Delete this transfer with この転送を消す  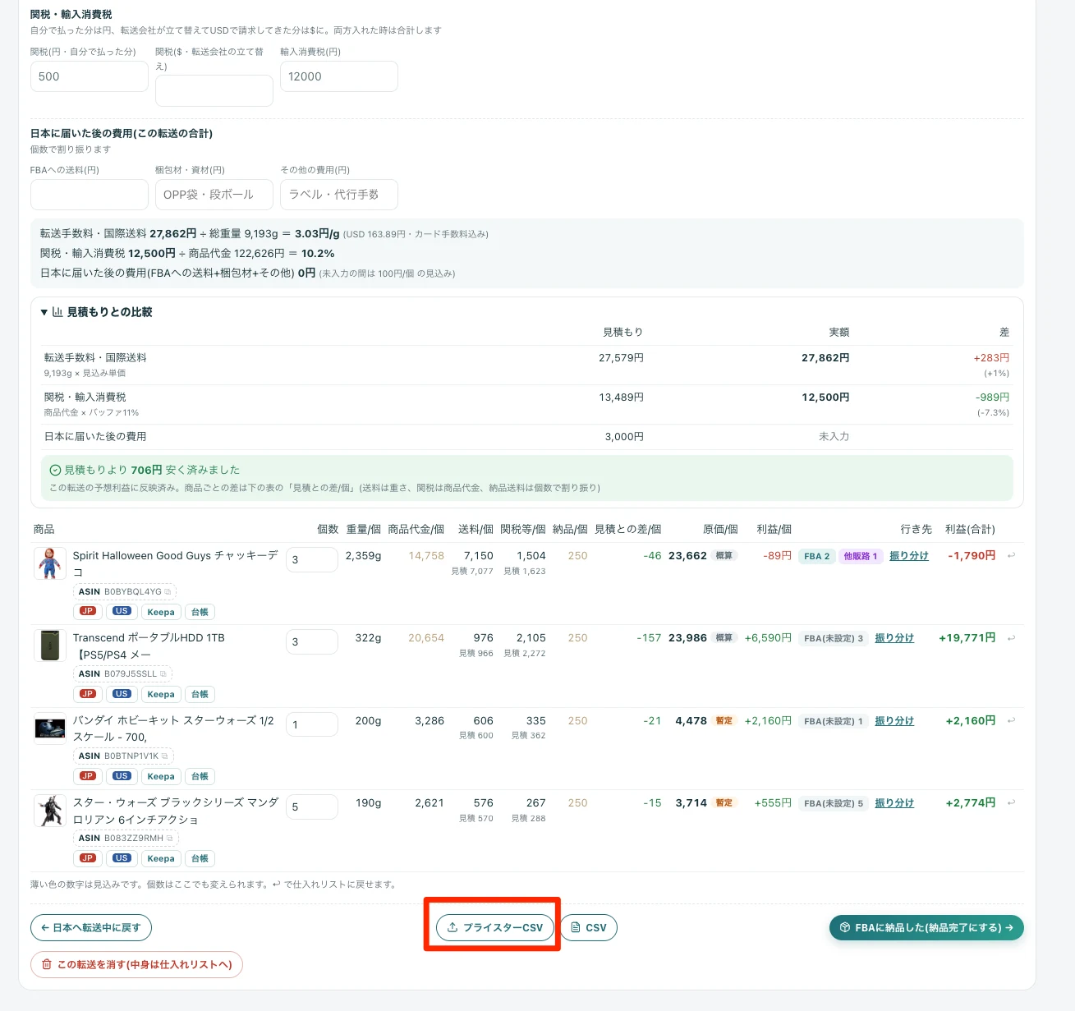tap(136, 964)
